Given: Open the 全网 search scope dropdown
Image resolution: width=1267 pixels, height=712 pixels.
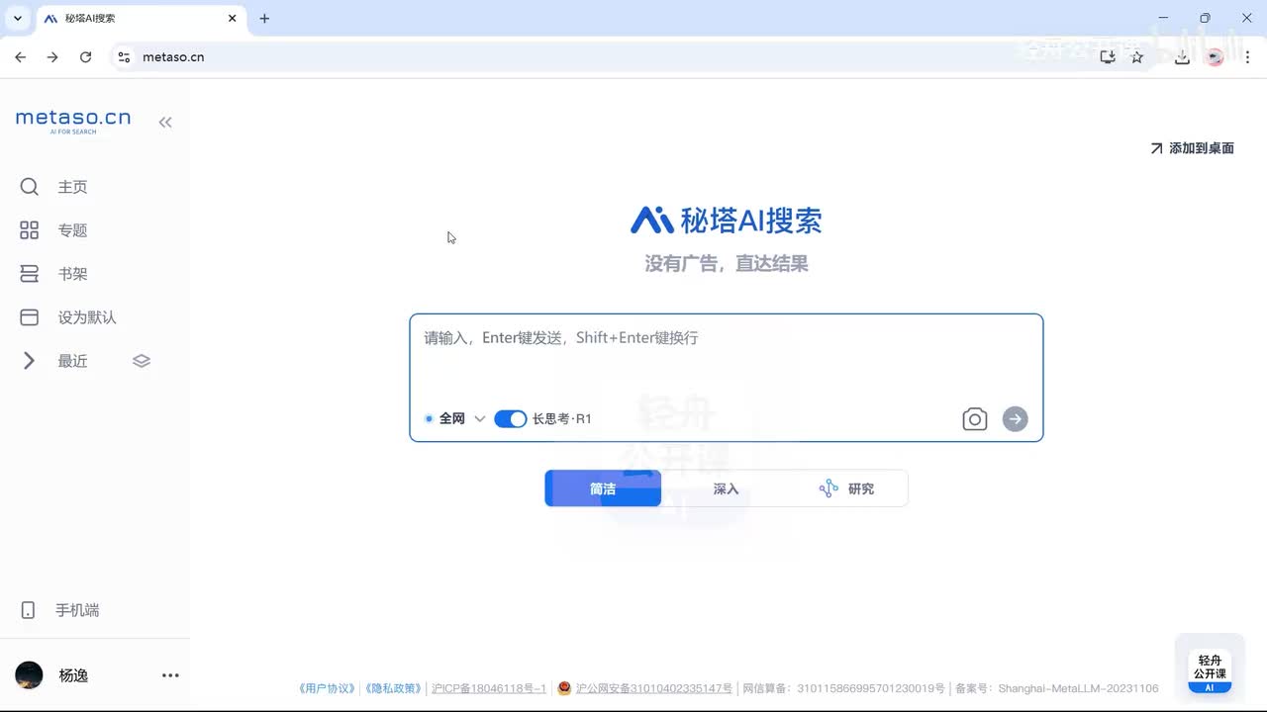Looking at the screenshot, I should click(x=454, y=419).
